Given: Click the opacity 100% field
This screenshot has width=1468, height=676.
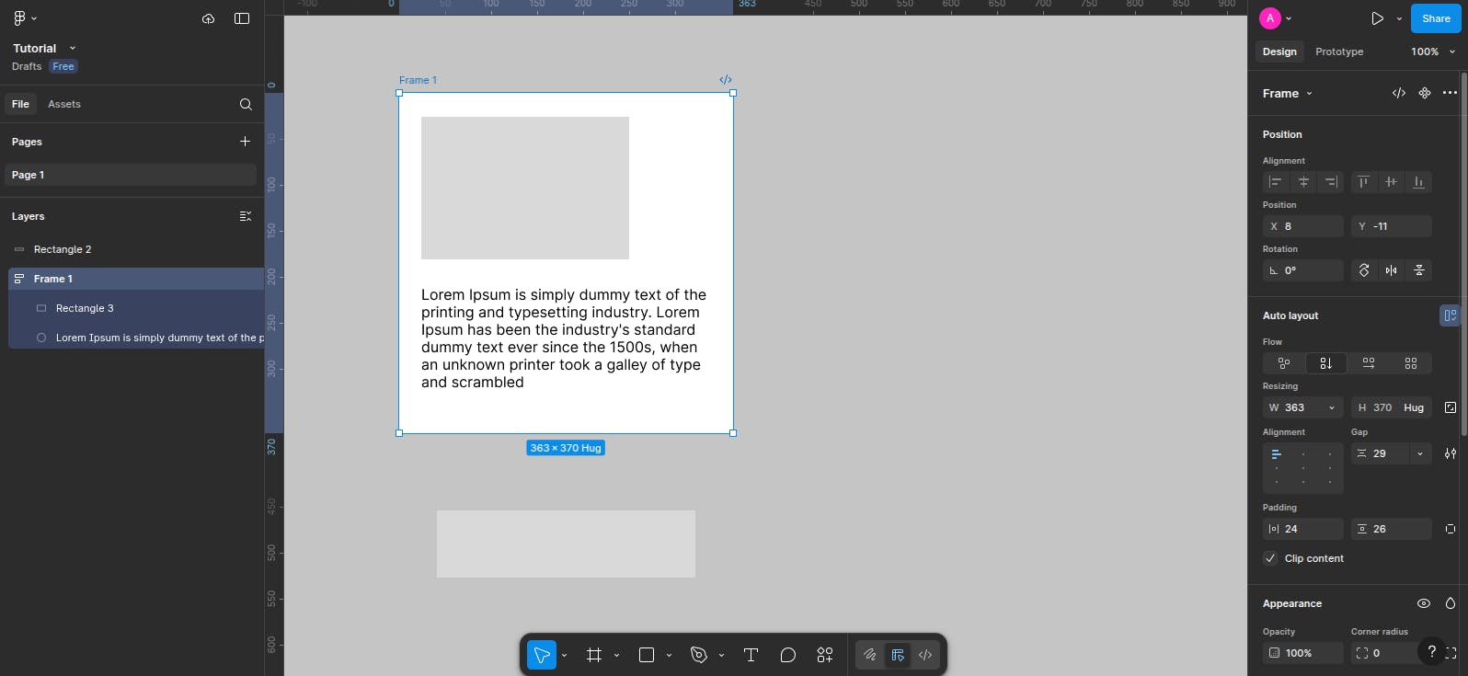Looking at the screenshot, I should point(1303,653).
